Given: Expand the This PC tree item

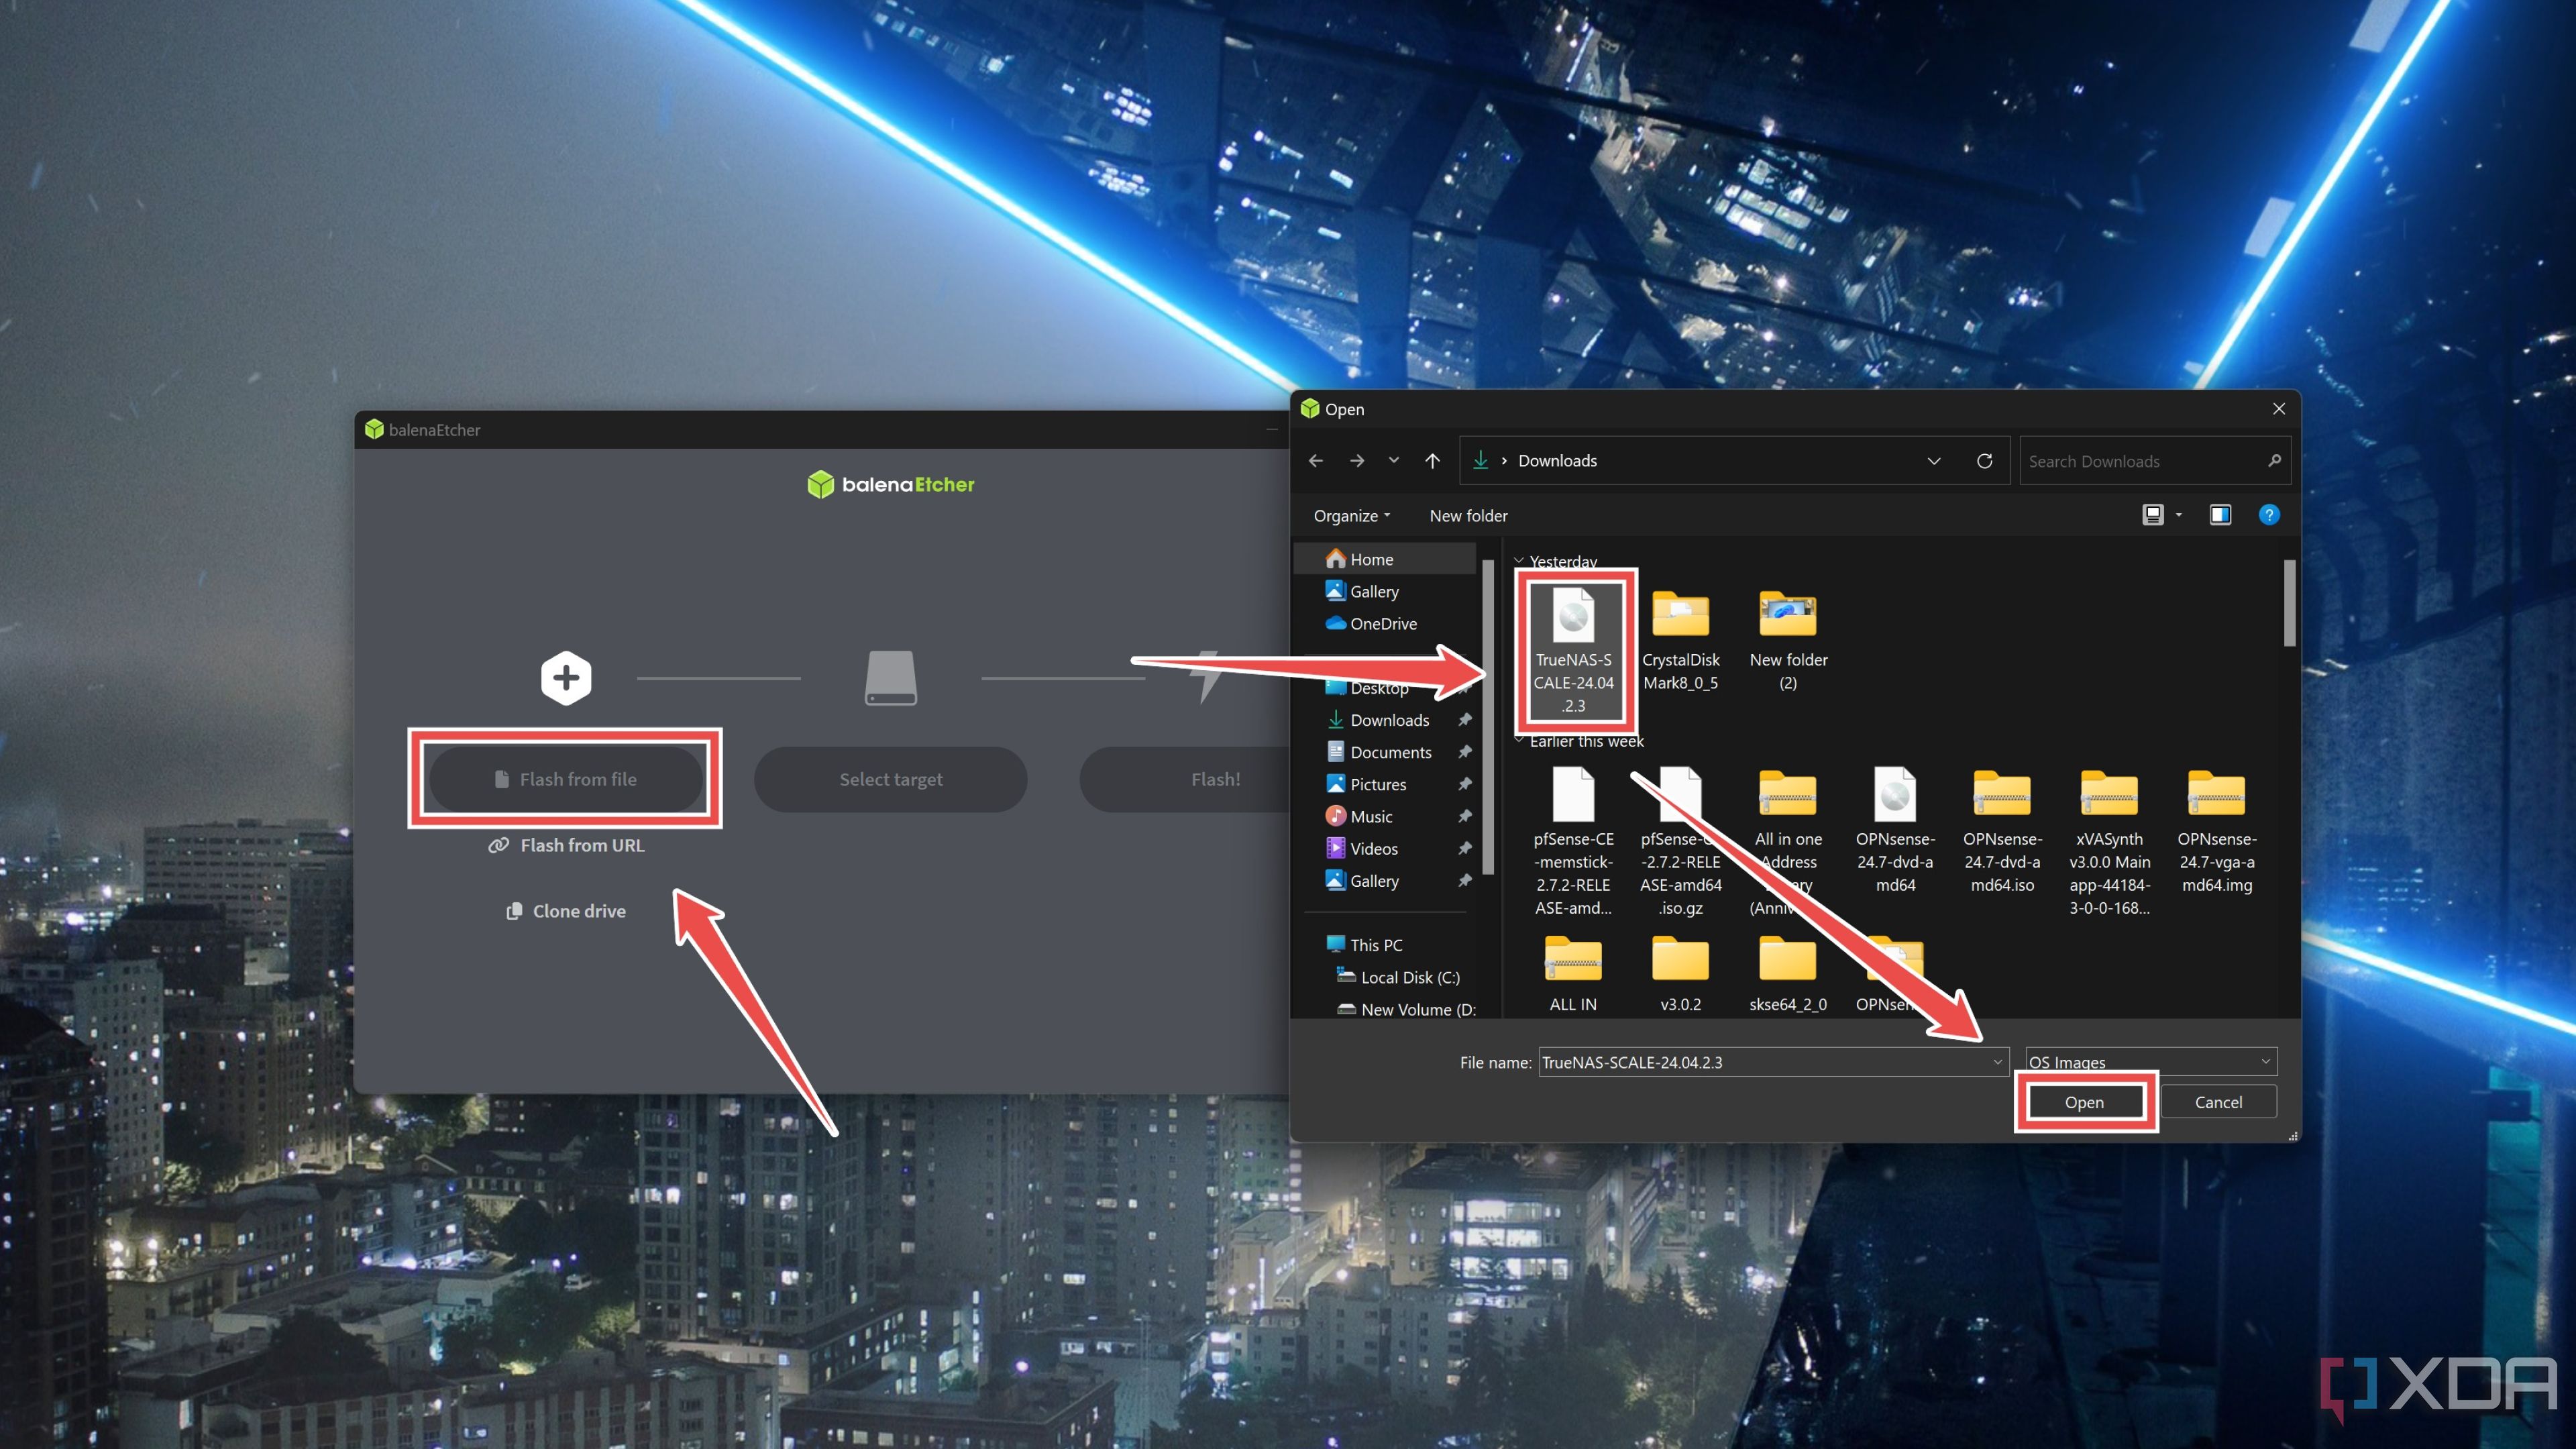Looking at the screenshot, I should [x=1313, y=945].
